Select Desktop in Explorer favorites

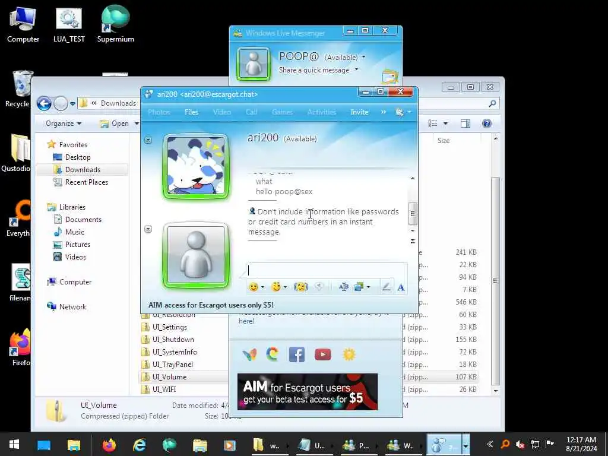(78, 157)
